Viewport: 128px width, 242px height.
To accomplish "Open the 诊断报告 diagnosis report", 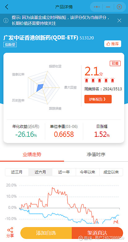I will tap(98, 99).
